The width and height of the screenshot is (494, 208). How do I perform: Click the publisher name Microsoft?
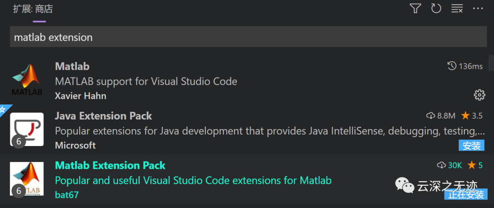(75, 146)
